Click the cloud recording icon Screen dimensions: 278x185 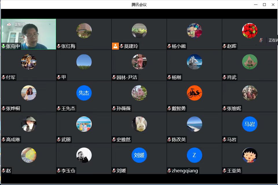9,24
